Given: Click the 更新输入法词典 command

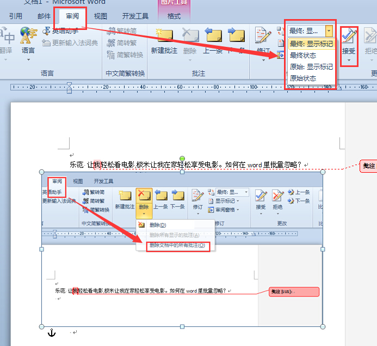Looking at the screenshot, I should pos(70,43).
